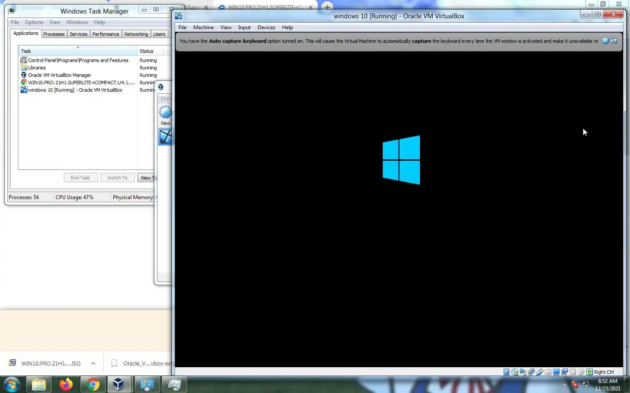Click network tray icon
This screenshot has height=393, width=630.
(x=586, y=384)
